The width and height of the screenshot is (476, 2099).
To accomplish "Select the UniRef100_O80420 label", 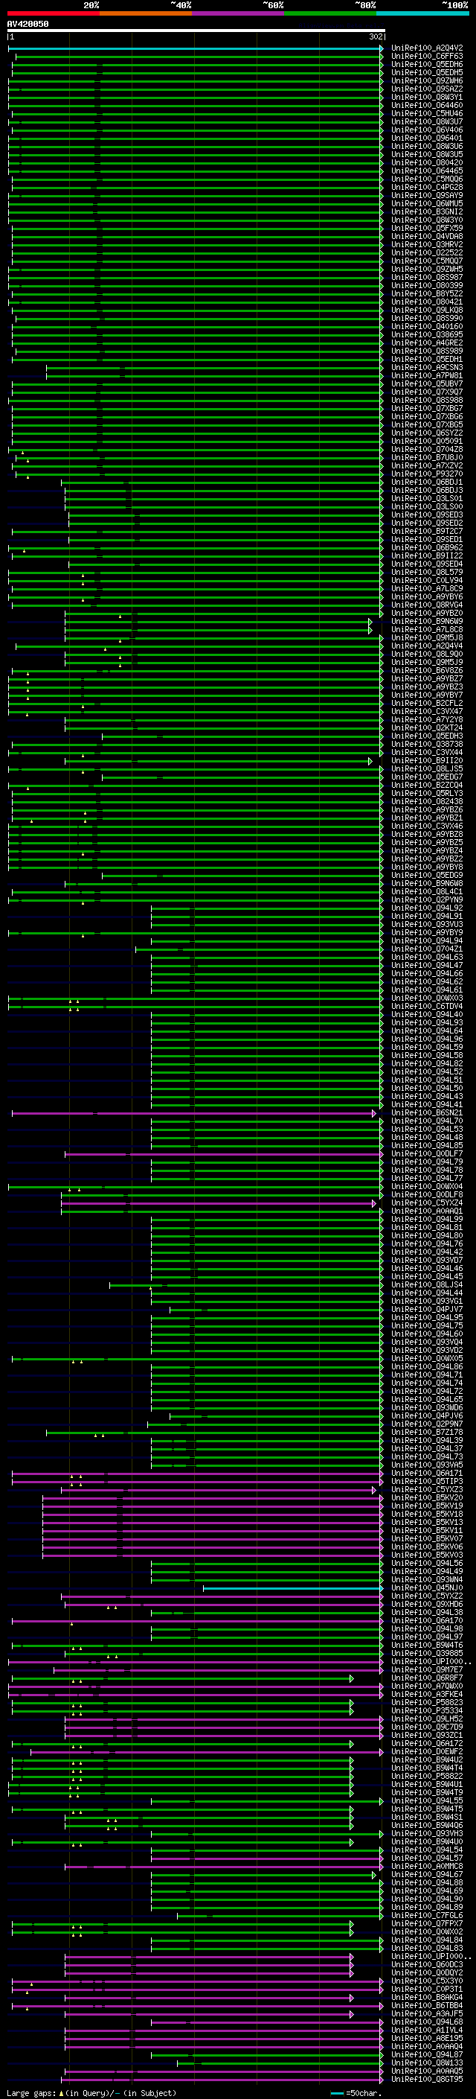I will pos(427,163).
